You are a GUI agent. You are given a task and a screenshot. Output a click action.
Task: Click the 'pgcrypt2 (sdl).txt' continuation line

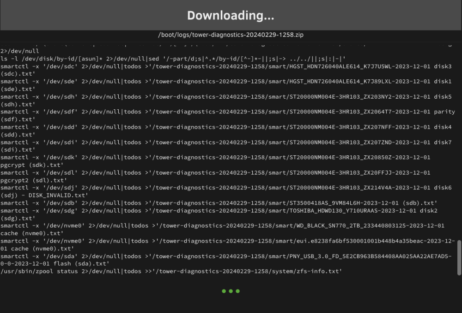click(x=34, y=180)
